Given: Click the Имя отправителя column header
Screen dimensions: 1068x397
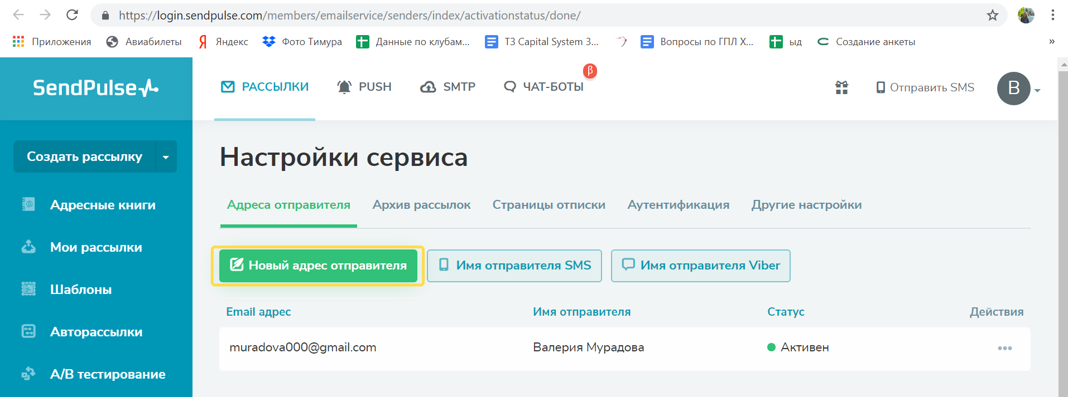Looking at the screenshot, I should pyautogui.click(x=581, y=312).
